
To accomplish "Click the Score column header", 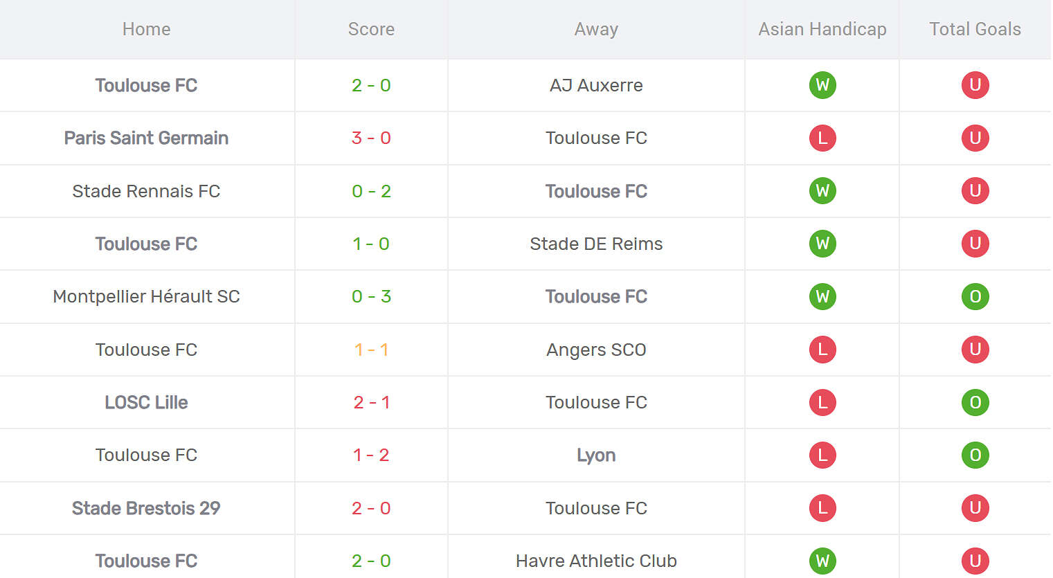I will (371, 29).
